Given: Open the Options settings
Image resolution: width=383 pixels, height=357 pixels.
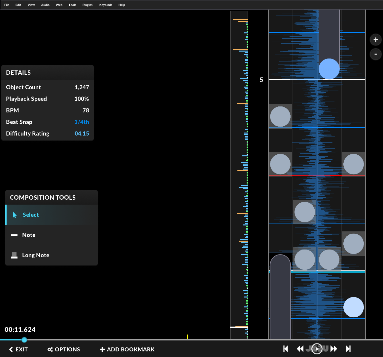Looking at the screenshot, I should (x=64, y=349).
